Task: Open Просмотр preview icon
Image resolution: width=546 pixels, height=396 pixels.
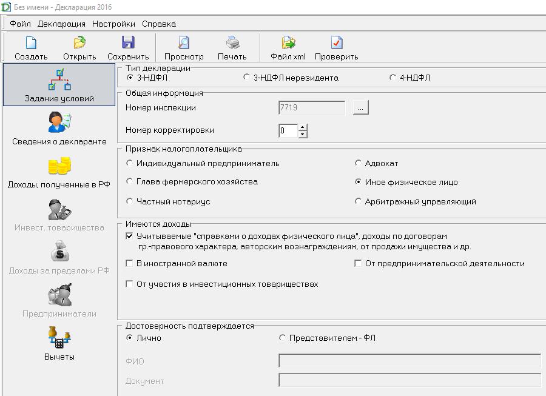Action: click(183, 42)
